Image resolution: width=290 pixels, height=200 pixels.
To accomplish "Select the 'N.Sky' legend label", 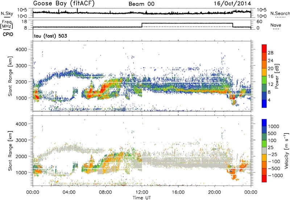I will [x=7, y=13].
